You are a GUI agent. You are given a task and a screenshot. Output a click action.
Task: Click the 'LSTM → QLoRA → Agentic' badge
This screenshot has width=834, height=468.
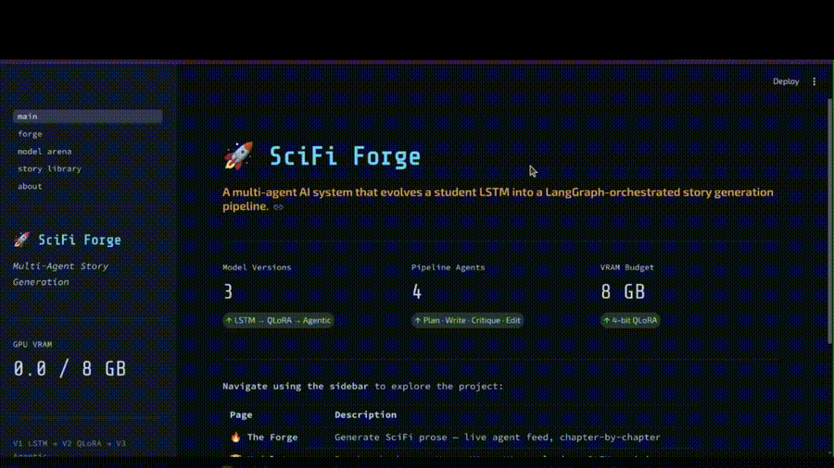click(x=278, y=321)
